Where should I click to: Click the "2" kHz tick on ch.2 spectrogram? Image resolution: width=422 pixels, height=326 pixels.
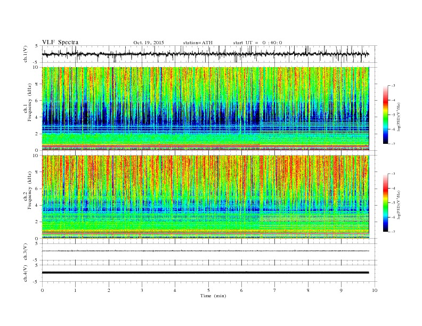(37, 222)
